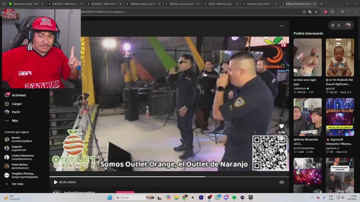Click the browser address bar URL
The height and width of the screenshot is (202, 360).
tap(103, 12)
